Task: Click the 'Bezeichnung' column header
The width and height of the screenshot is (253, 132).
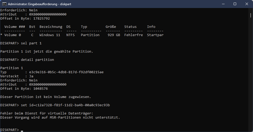Action: point(51,27)
